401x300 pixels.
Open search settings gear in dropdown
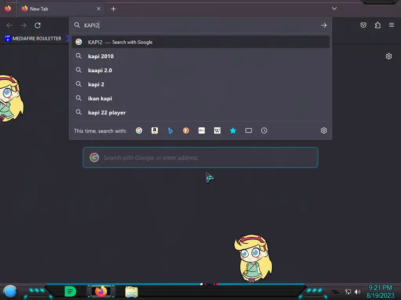coord(324,130)
